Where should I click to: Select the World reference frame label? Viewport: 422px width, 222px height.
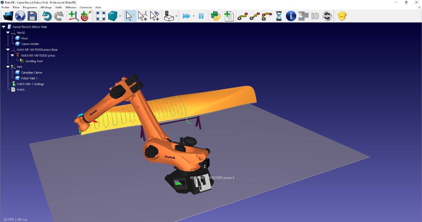click(x=21, y=33)
